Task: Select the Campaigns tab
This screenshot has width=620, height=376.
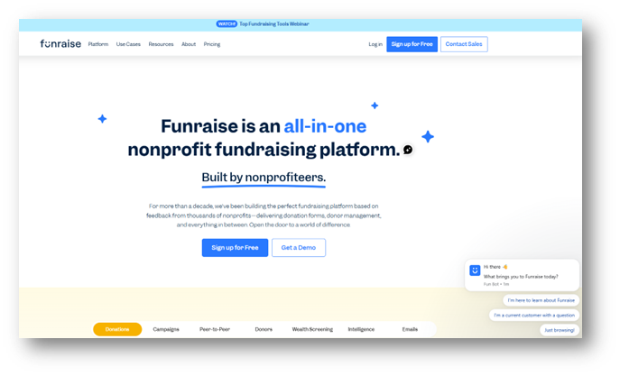Action: pyautogui.click(x=166, y=329)
